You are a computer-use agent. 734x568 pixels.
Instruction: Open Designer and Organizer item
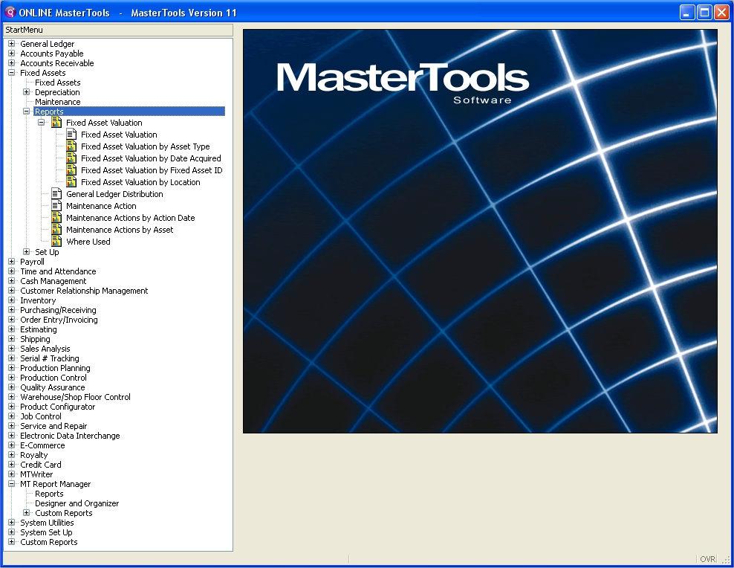coord(77,503)
